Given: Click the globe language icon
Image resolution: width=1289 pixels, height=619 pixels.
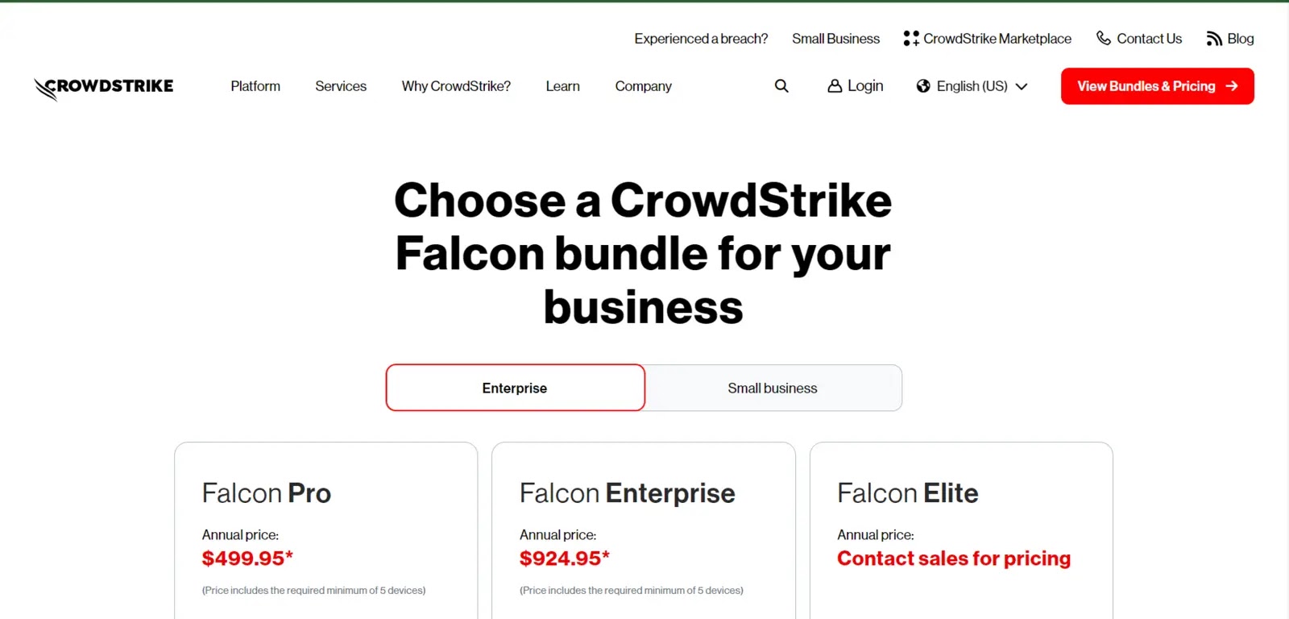Looking at the screenshot, I should coord(923,86).
